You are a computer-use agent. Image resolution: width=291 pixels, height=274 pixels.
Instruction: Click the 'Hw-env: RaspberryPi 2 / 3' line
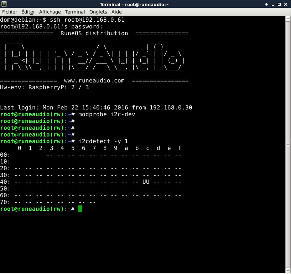tap(45, 87)
